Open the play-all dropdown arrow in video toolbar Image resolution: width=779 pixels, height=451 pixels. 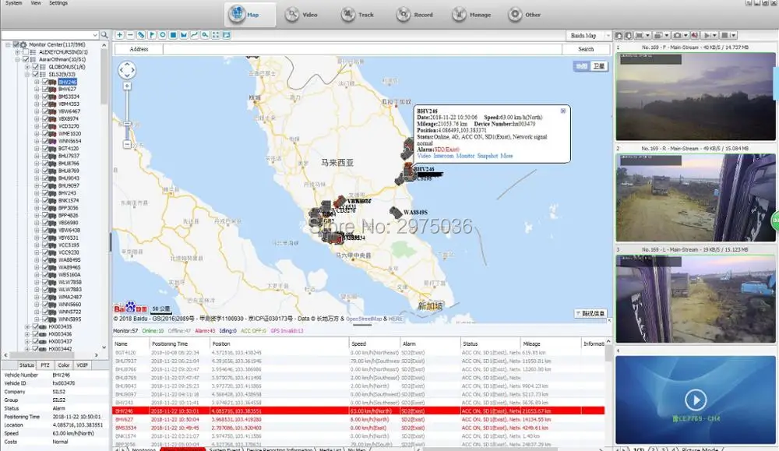coord(714,35)
